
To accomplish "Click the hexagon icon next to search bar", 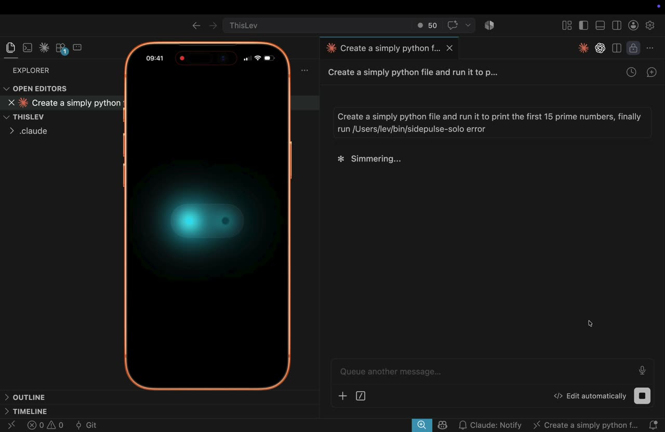I will [x=489, y=25].
